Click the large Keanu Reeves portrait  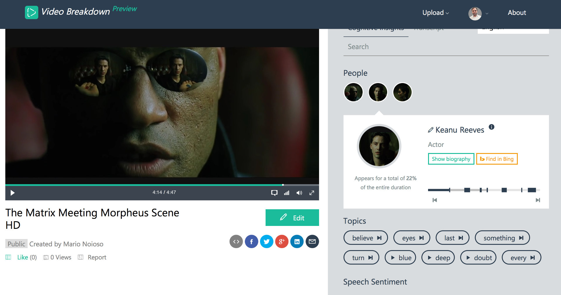379,146
